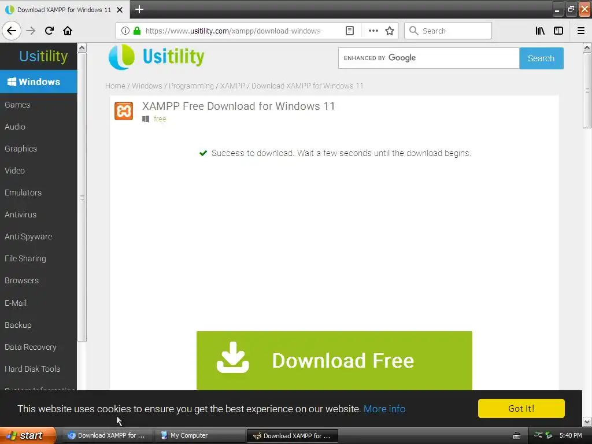This screenshot has width=592, height=444.
Task: Open the Video category
Action: [x=14, y=171]
